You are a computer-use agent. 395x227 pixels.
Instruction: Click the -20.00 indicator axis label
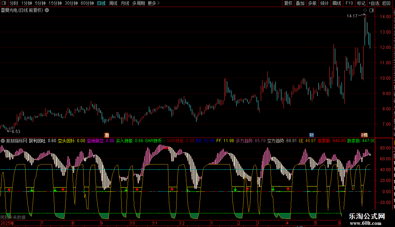[x=385, y=202]
